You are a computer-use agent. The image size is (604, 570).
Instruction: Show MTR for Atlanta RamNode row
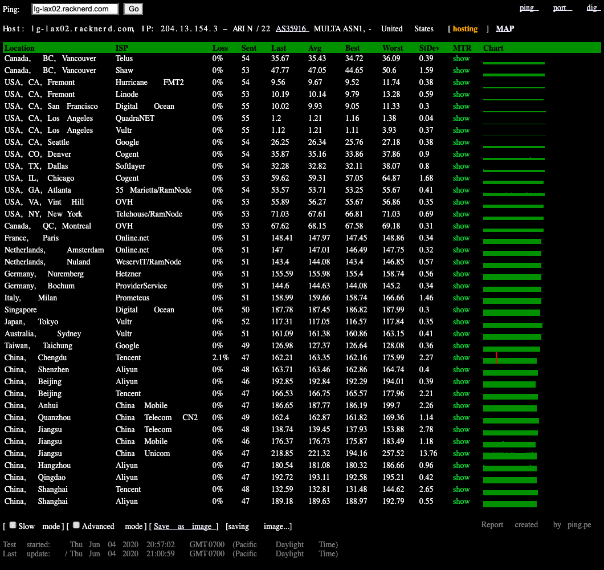click(x=461, y=190)
